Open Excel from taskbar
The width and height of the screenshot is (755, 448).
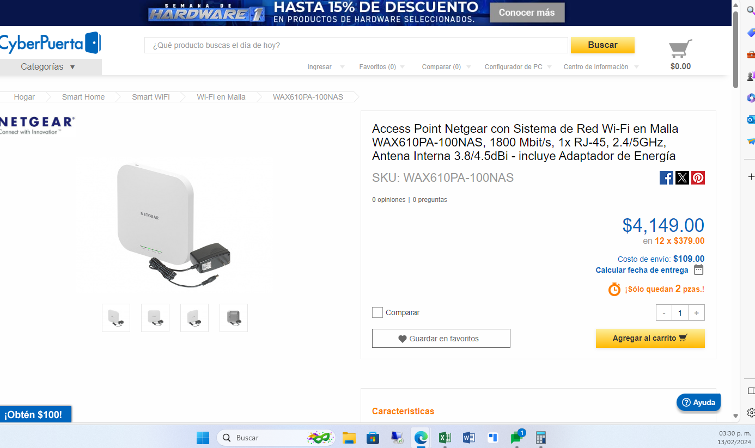[x=445, y=438]
